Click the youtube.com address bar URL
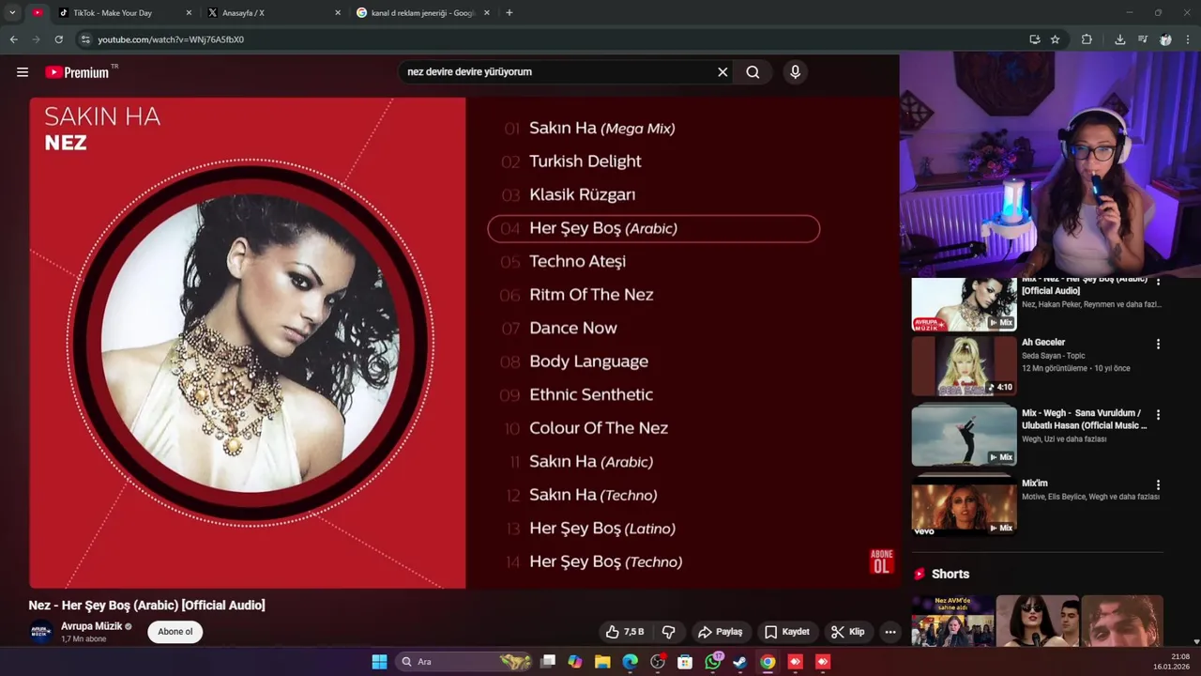1201x676 pixels. [171, 39]
